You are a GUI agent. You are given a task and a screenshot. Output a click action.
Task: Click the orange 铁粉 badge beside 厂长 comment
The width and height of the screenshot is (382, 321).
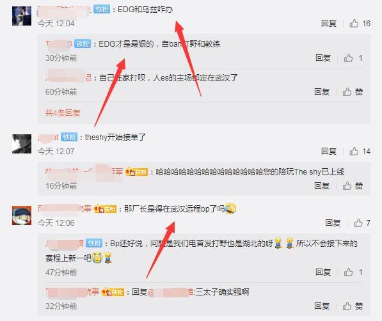[x=106, y=209]
